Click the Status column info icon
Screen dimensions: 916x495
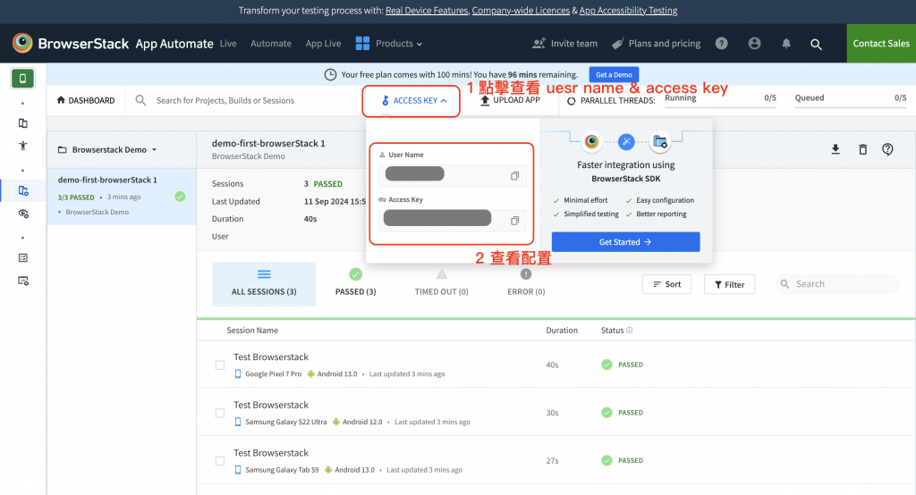click(629, 330)
